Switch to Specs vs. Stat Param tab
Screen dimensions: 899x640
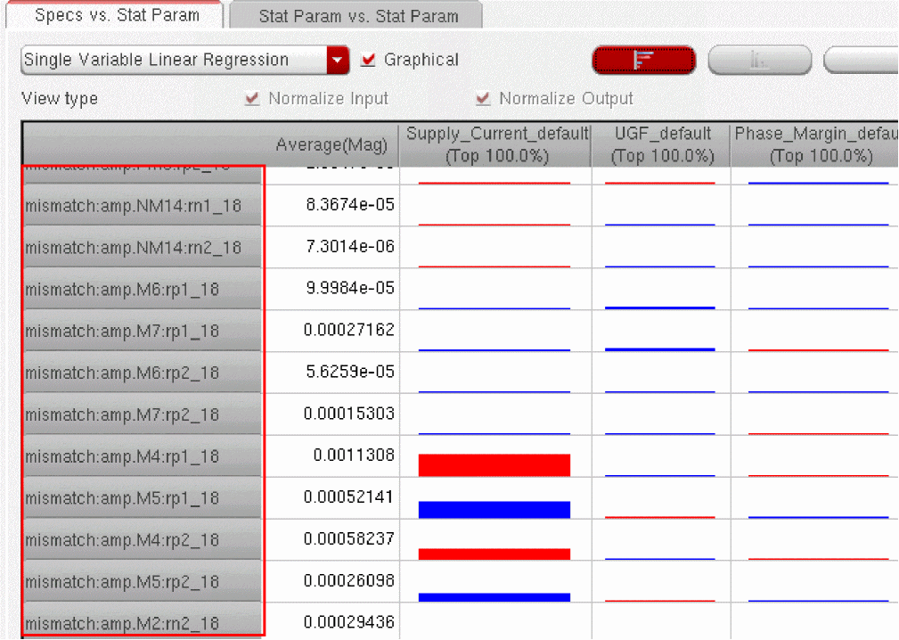(x=117, y=16)
